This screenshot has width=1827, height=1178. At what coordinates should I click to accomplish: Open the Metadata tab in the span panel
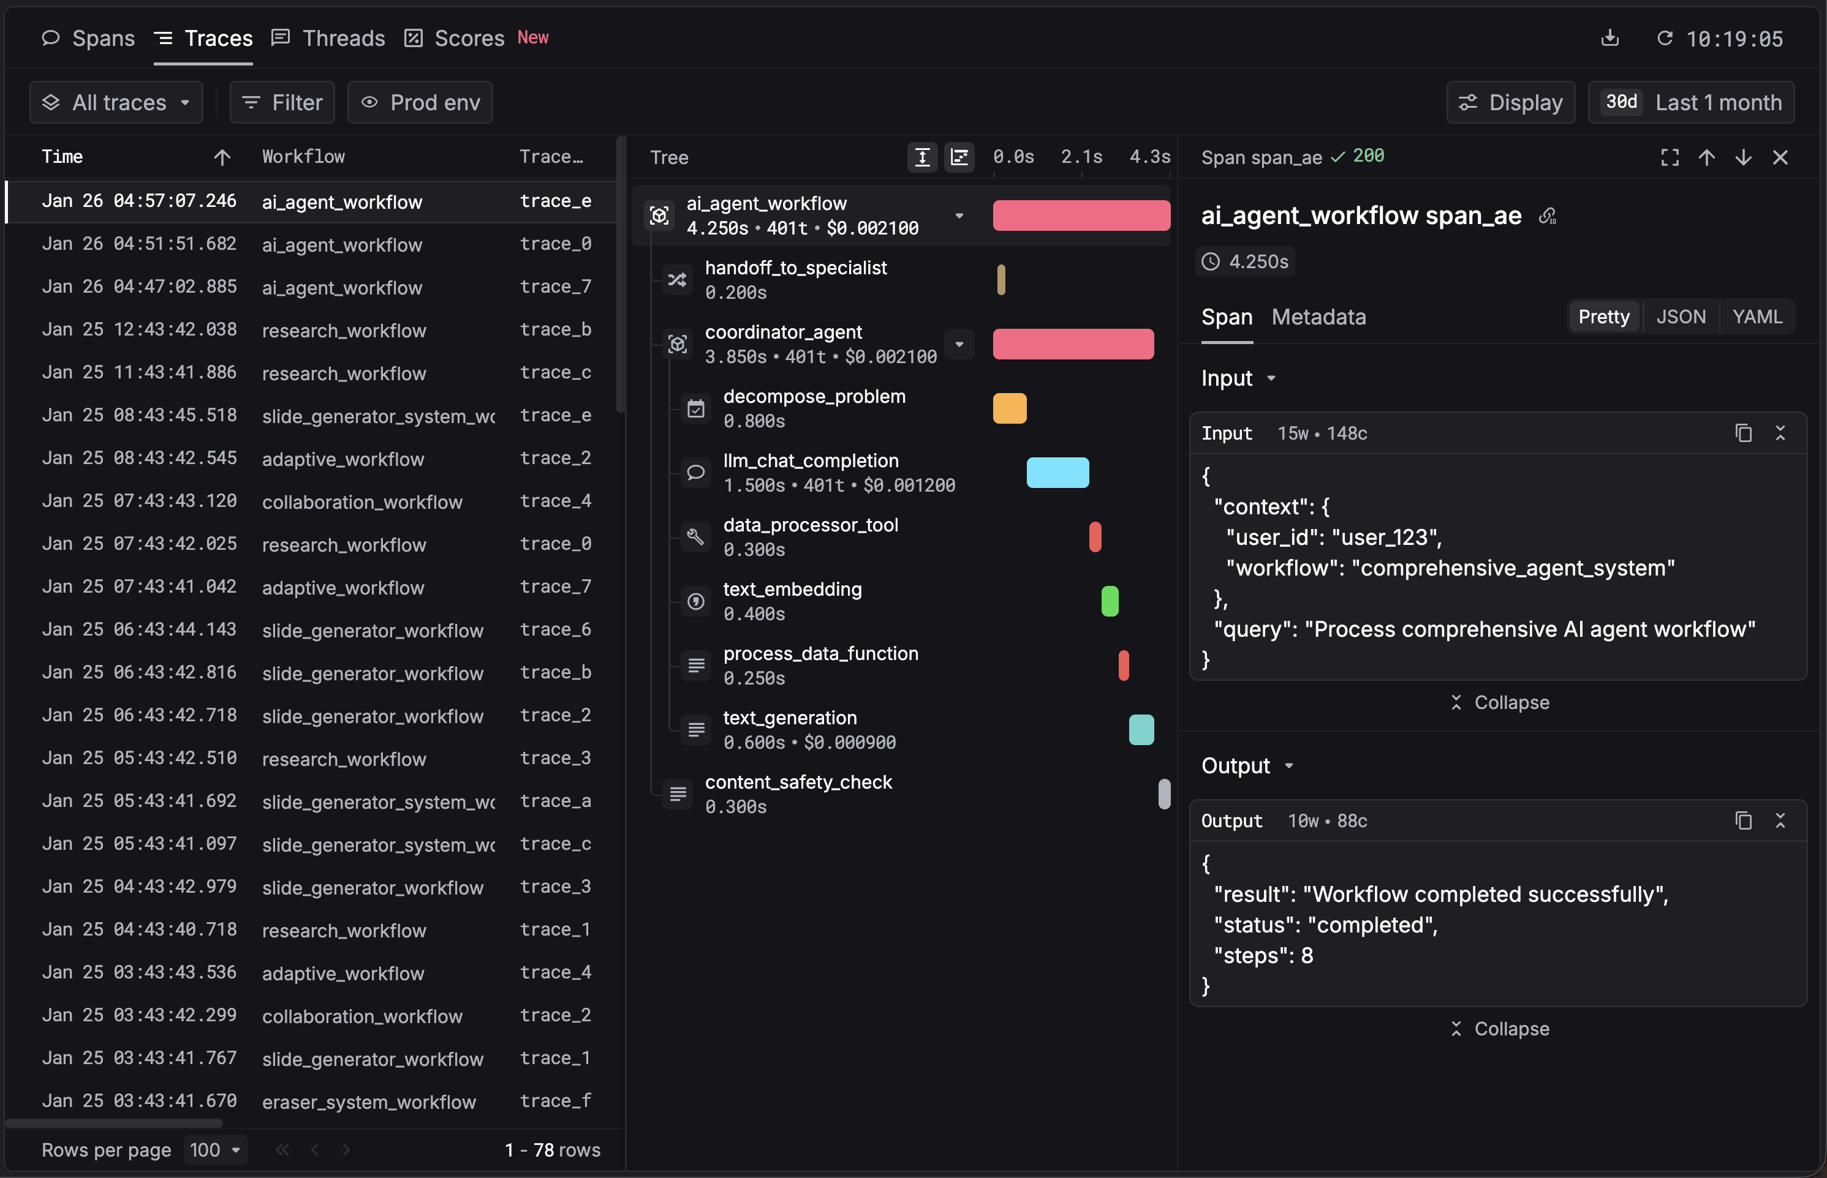pos(1318,317)
